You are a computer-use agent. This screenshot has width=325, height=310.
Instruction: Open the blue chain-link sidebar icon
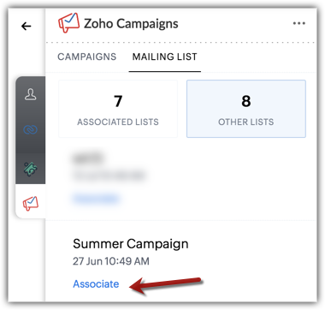pos(30,130)
